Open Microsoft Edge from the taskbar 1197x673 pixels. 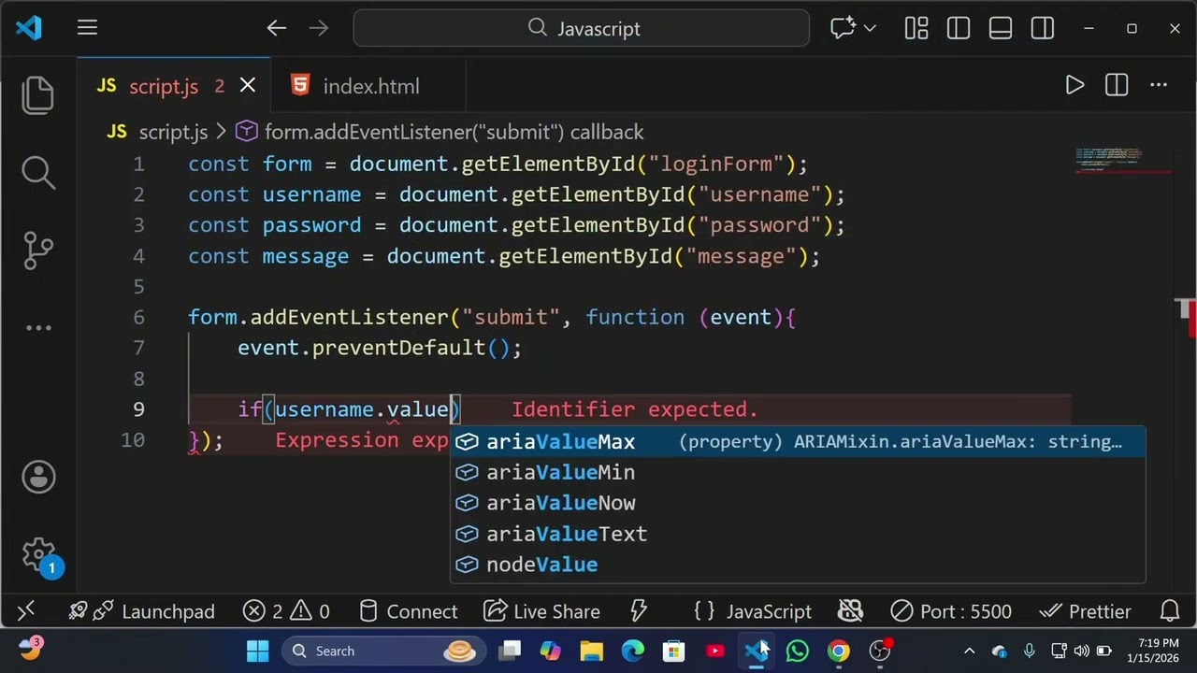point(633,651)
